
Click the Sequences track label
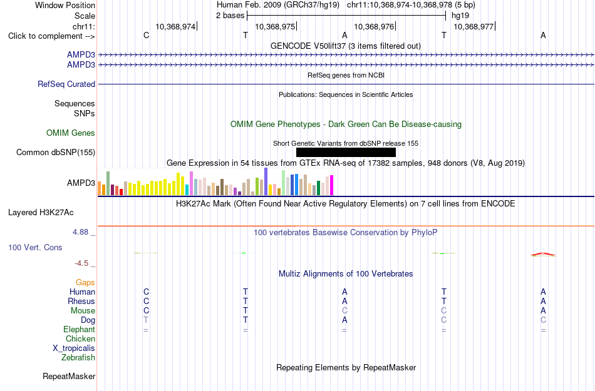(x=75, y=103)
